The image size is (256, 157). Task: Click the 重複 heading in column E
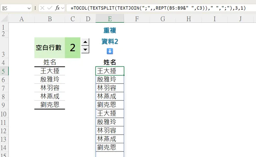tap(110, 30)
